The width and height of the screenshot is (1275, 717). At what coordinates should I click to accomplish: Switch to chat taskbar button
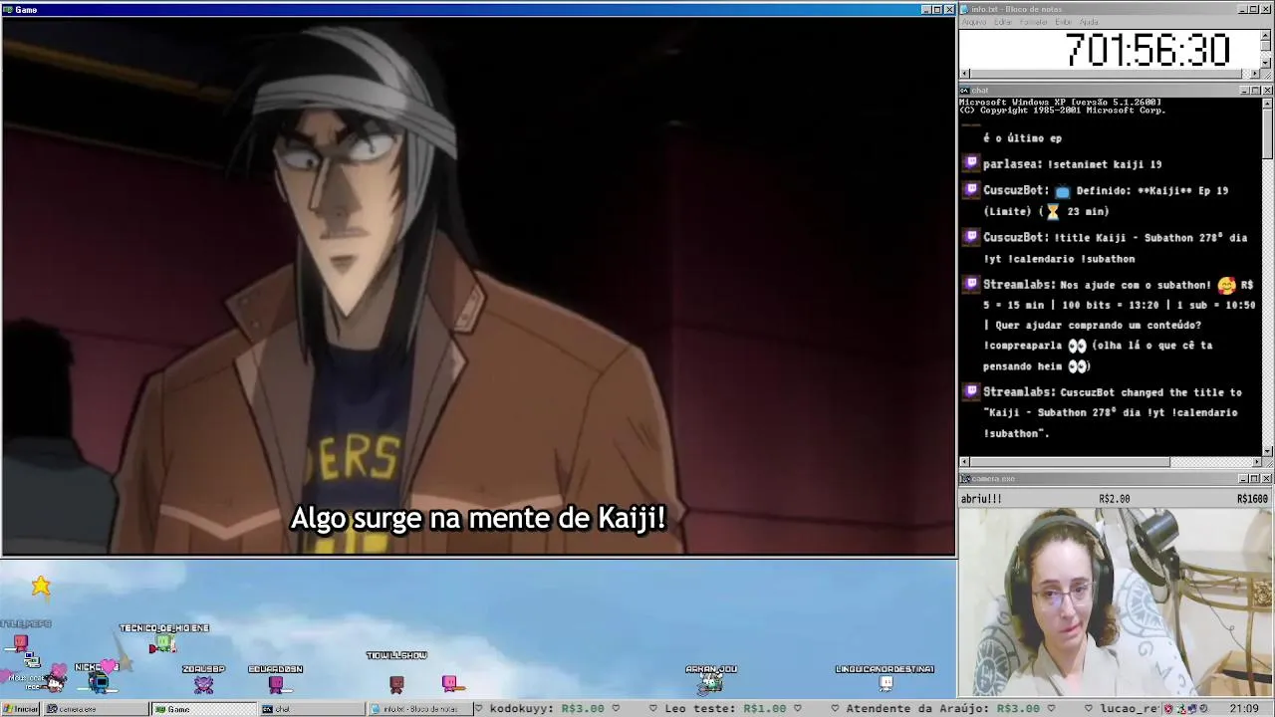point(311,709)
